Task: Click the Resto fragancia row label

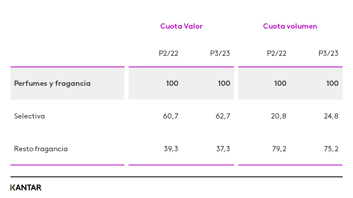Action: click(x=41, y=149)
